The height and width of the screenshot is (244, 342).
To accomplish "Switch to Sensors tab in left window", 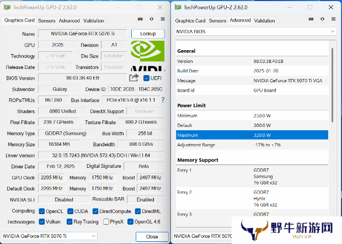I will pyautogui.click(x=47, y=21).
